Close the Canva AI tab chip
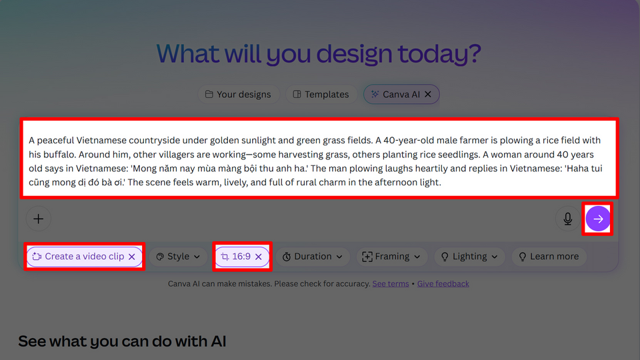Viewport: 640px width, 360px height. point(428,95)
